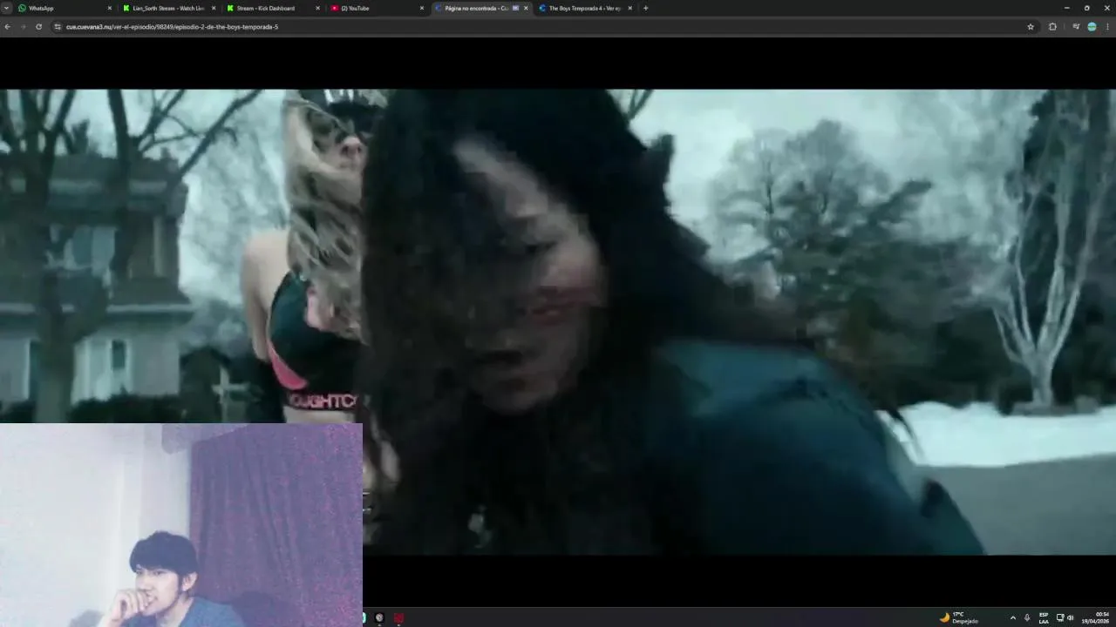1116x627 pixels.
Task: Close the WhatsApp tab
Action: (110, 8)
